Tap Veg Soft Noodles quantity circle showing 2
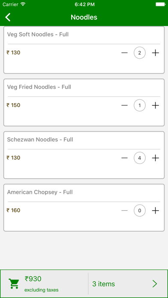This screenshot has width=168, height=298. (140, 53)
